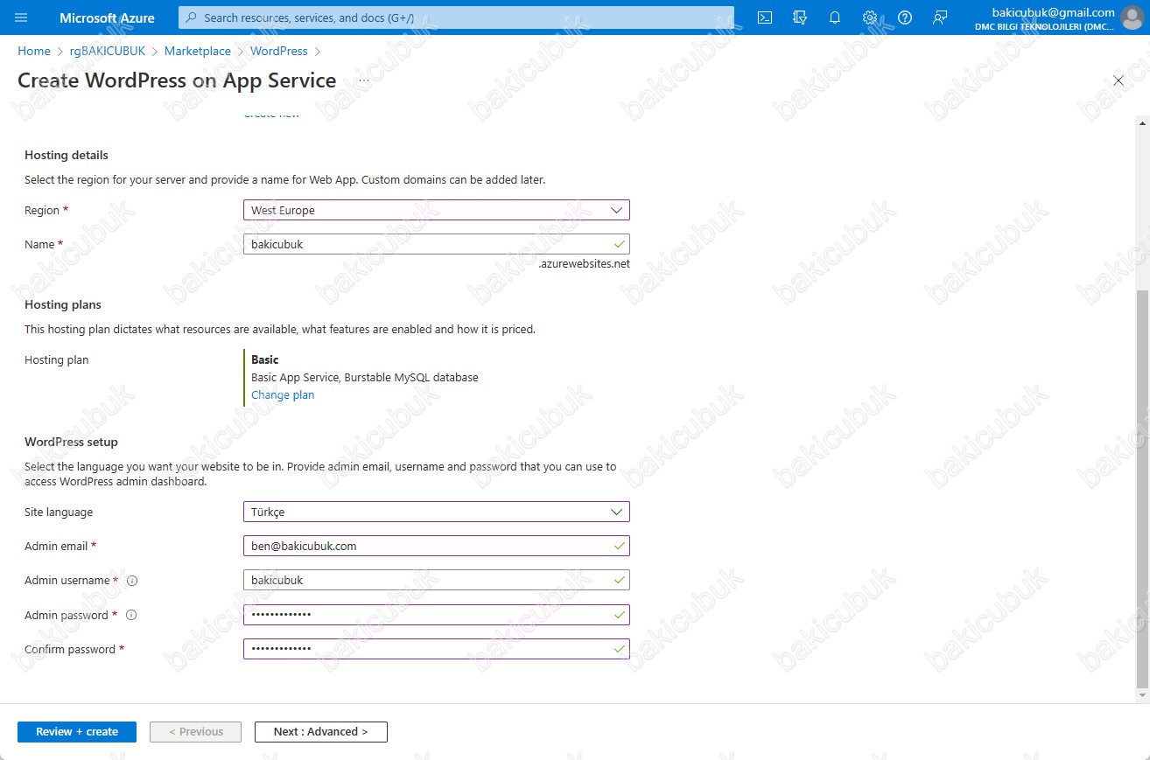Open the account avatar menu

[1132, 17]
